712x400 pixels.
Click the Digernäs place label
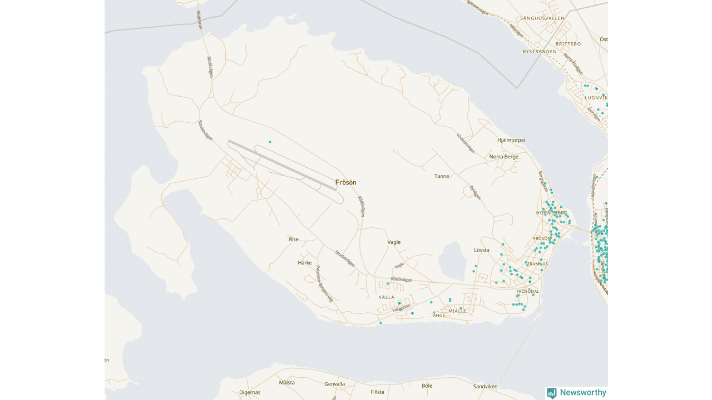[x=250, y=392]
